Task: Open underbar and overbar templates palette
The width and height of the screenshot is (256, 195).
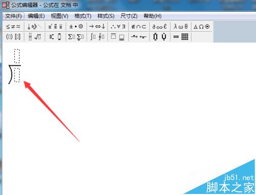Action: pos(118,37)
